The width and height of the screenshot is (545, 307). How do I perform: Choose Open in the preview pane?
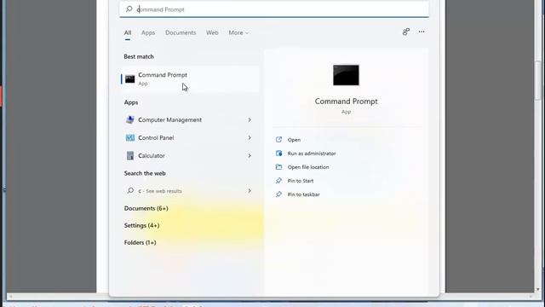(294, 140)
